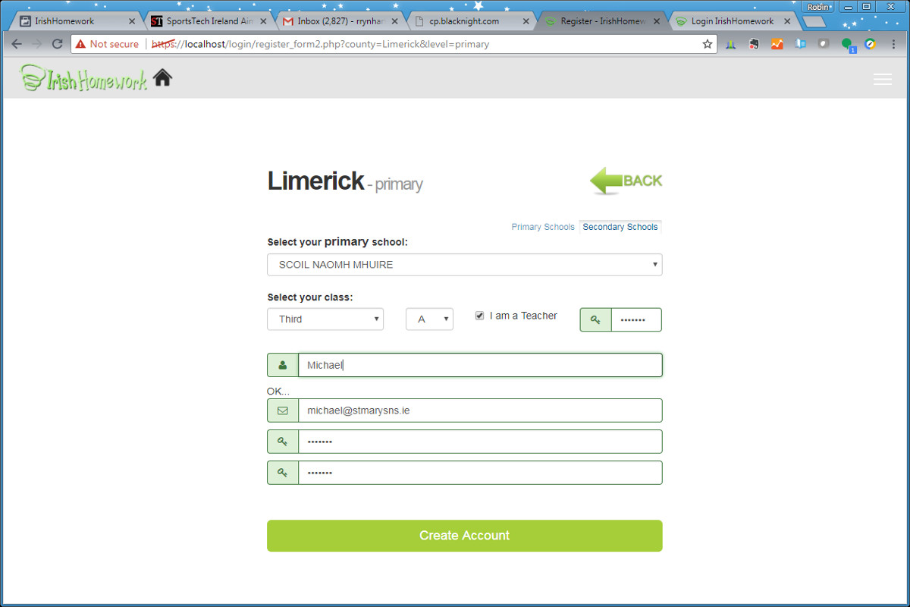This screenshot has height=607, width=910.
Task: Open the hamburger menu top right
Action: (882, 78)
